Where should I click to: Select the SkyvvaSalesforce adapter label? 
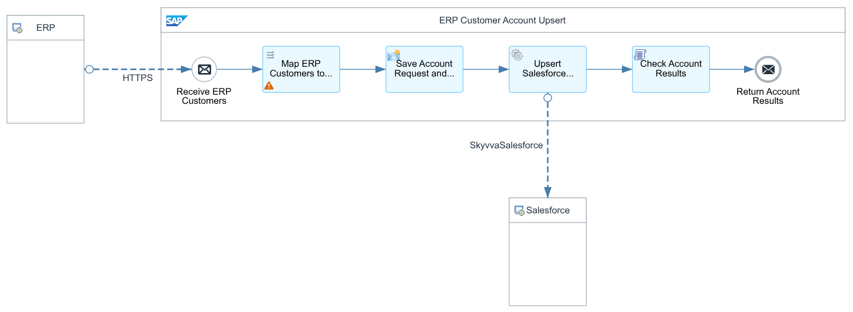tap(506, 145)
